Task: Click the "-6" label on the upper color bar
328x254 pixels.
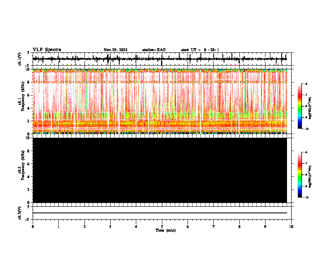Action: pos(306,83)
